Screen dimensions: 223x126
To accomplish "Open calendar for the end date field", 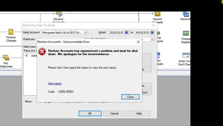I will click(x=152, y=32).
